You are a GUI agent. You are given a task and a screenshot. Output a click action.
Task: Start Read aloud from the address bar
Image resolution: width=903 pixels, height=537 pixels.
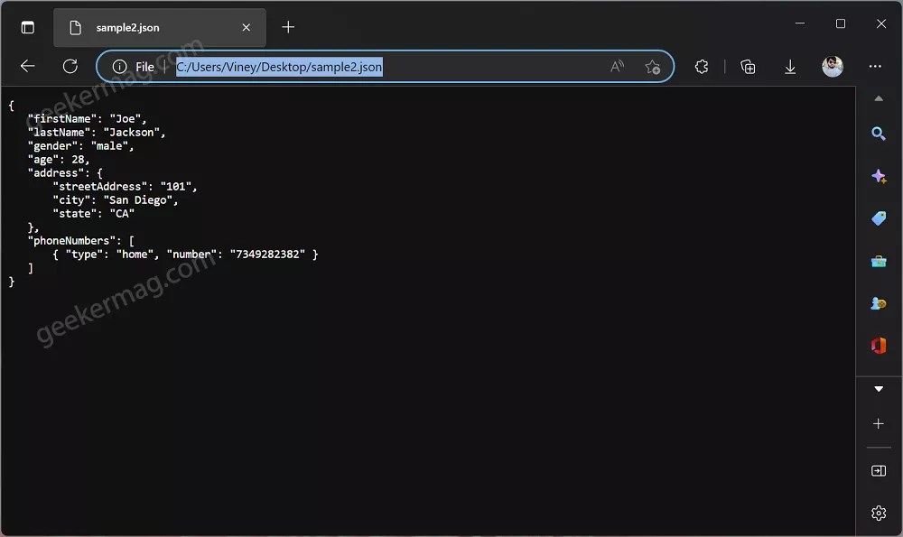[617, 66]
